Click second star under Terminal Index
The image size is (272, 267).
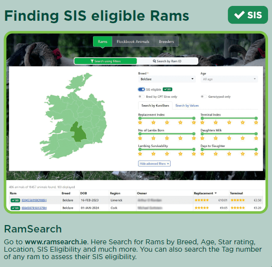[216, 122]
